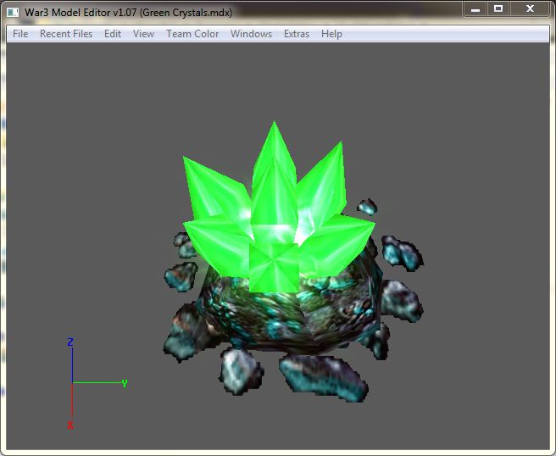Maximize the War3 Model Editor window
The height and width of the screenshot is (456, 556).
(x=498, y=8)
